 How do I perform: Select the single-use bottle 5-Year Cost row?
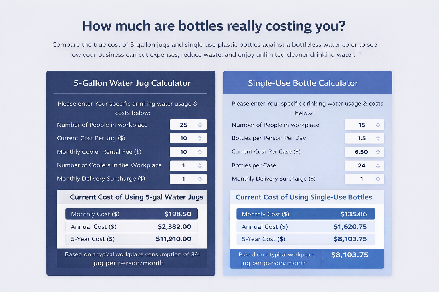(x=306, y=239)
